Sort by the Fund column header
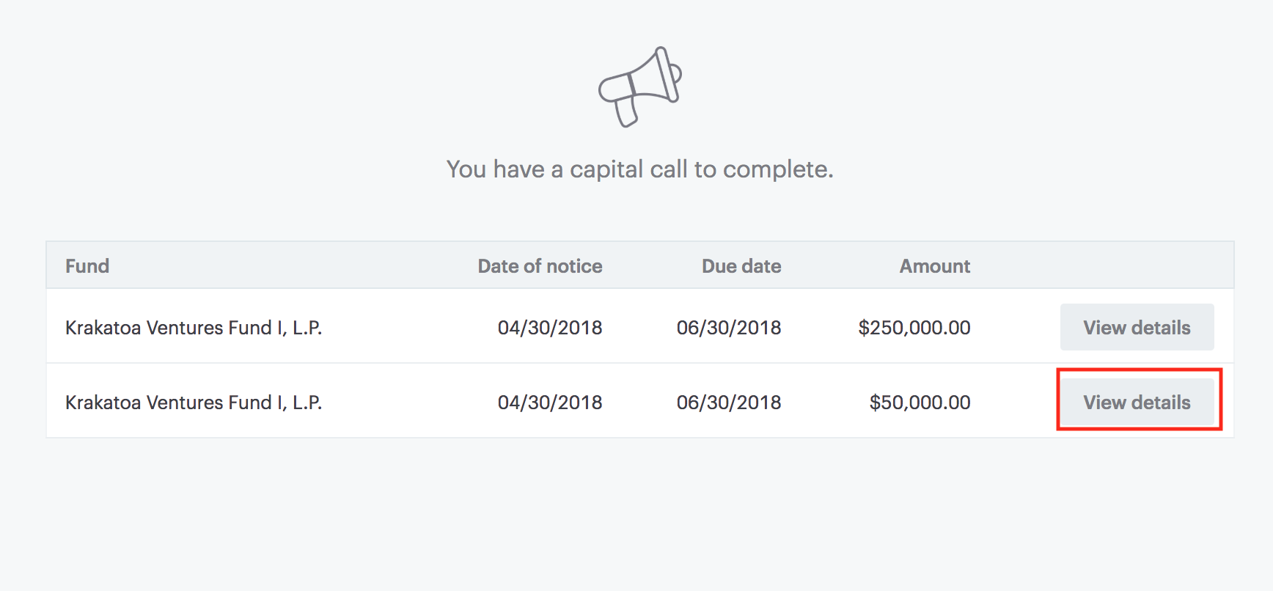Screen dimensions: 1273x591 click(x=87, y=266)
